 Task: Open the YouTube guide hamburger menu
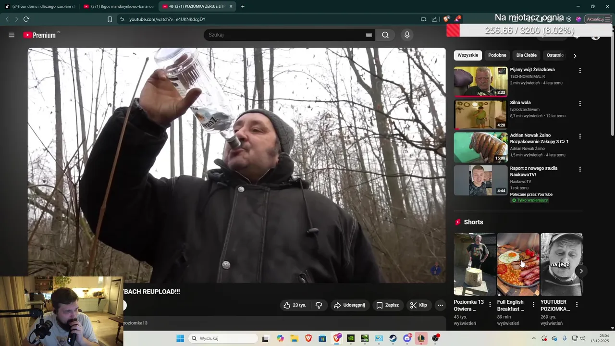click(x=12, y=35)
